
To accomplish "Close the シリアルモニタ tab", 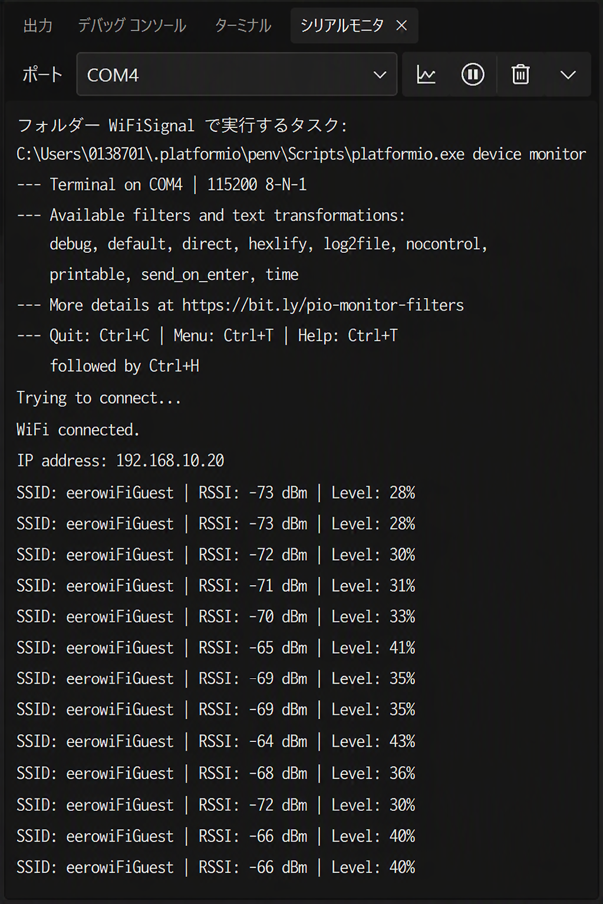I will tap(401, 25).
